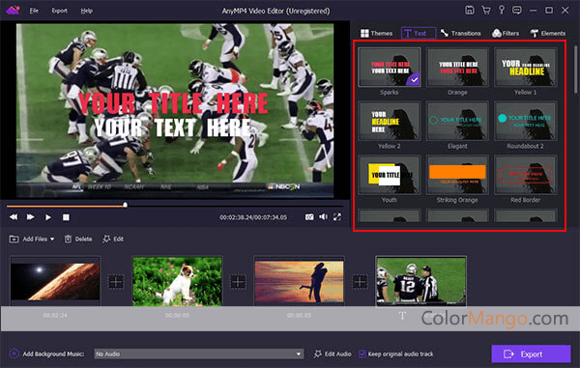Fast forward the preview video
The image size is (580, 368).
(x=30, y=217)
